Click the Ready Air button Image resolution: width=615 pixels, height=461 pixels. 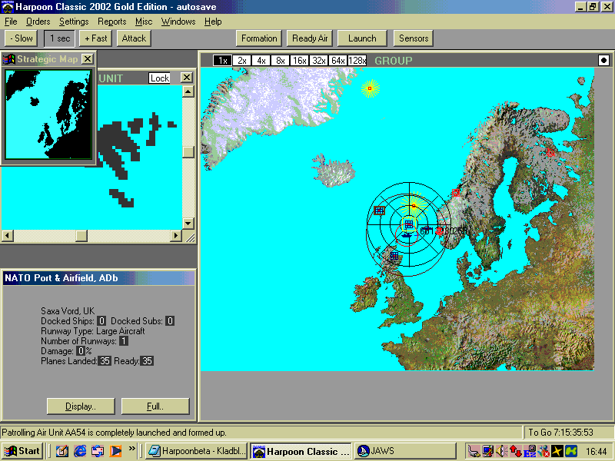coord(310,38)
